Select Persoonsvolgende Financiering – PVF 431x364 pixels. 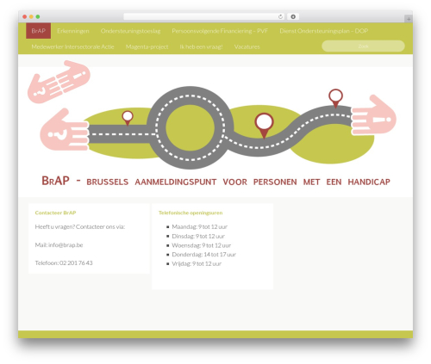tap(220, 31)
